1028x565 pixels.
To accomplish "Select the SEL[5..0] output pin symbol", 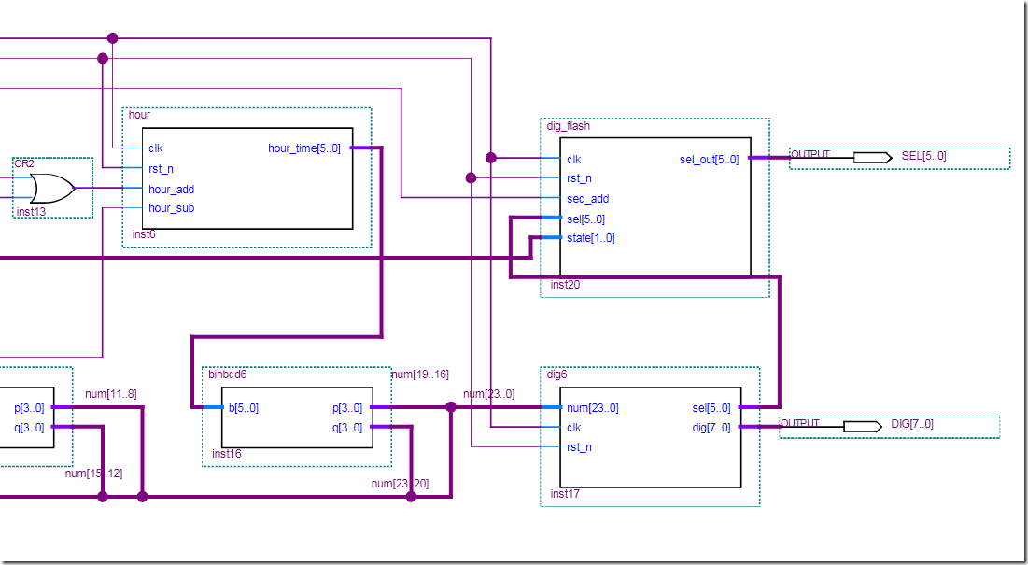I will coord(872,158).
